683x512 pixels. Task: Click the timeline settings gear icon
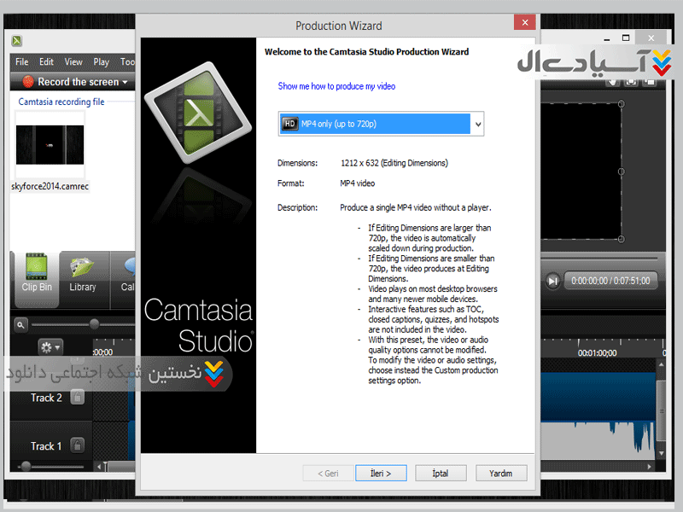point(47,346)
